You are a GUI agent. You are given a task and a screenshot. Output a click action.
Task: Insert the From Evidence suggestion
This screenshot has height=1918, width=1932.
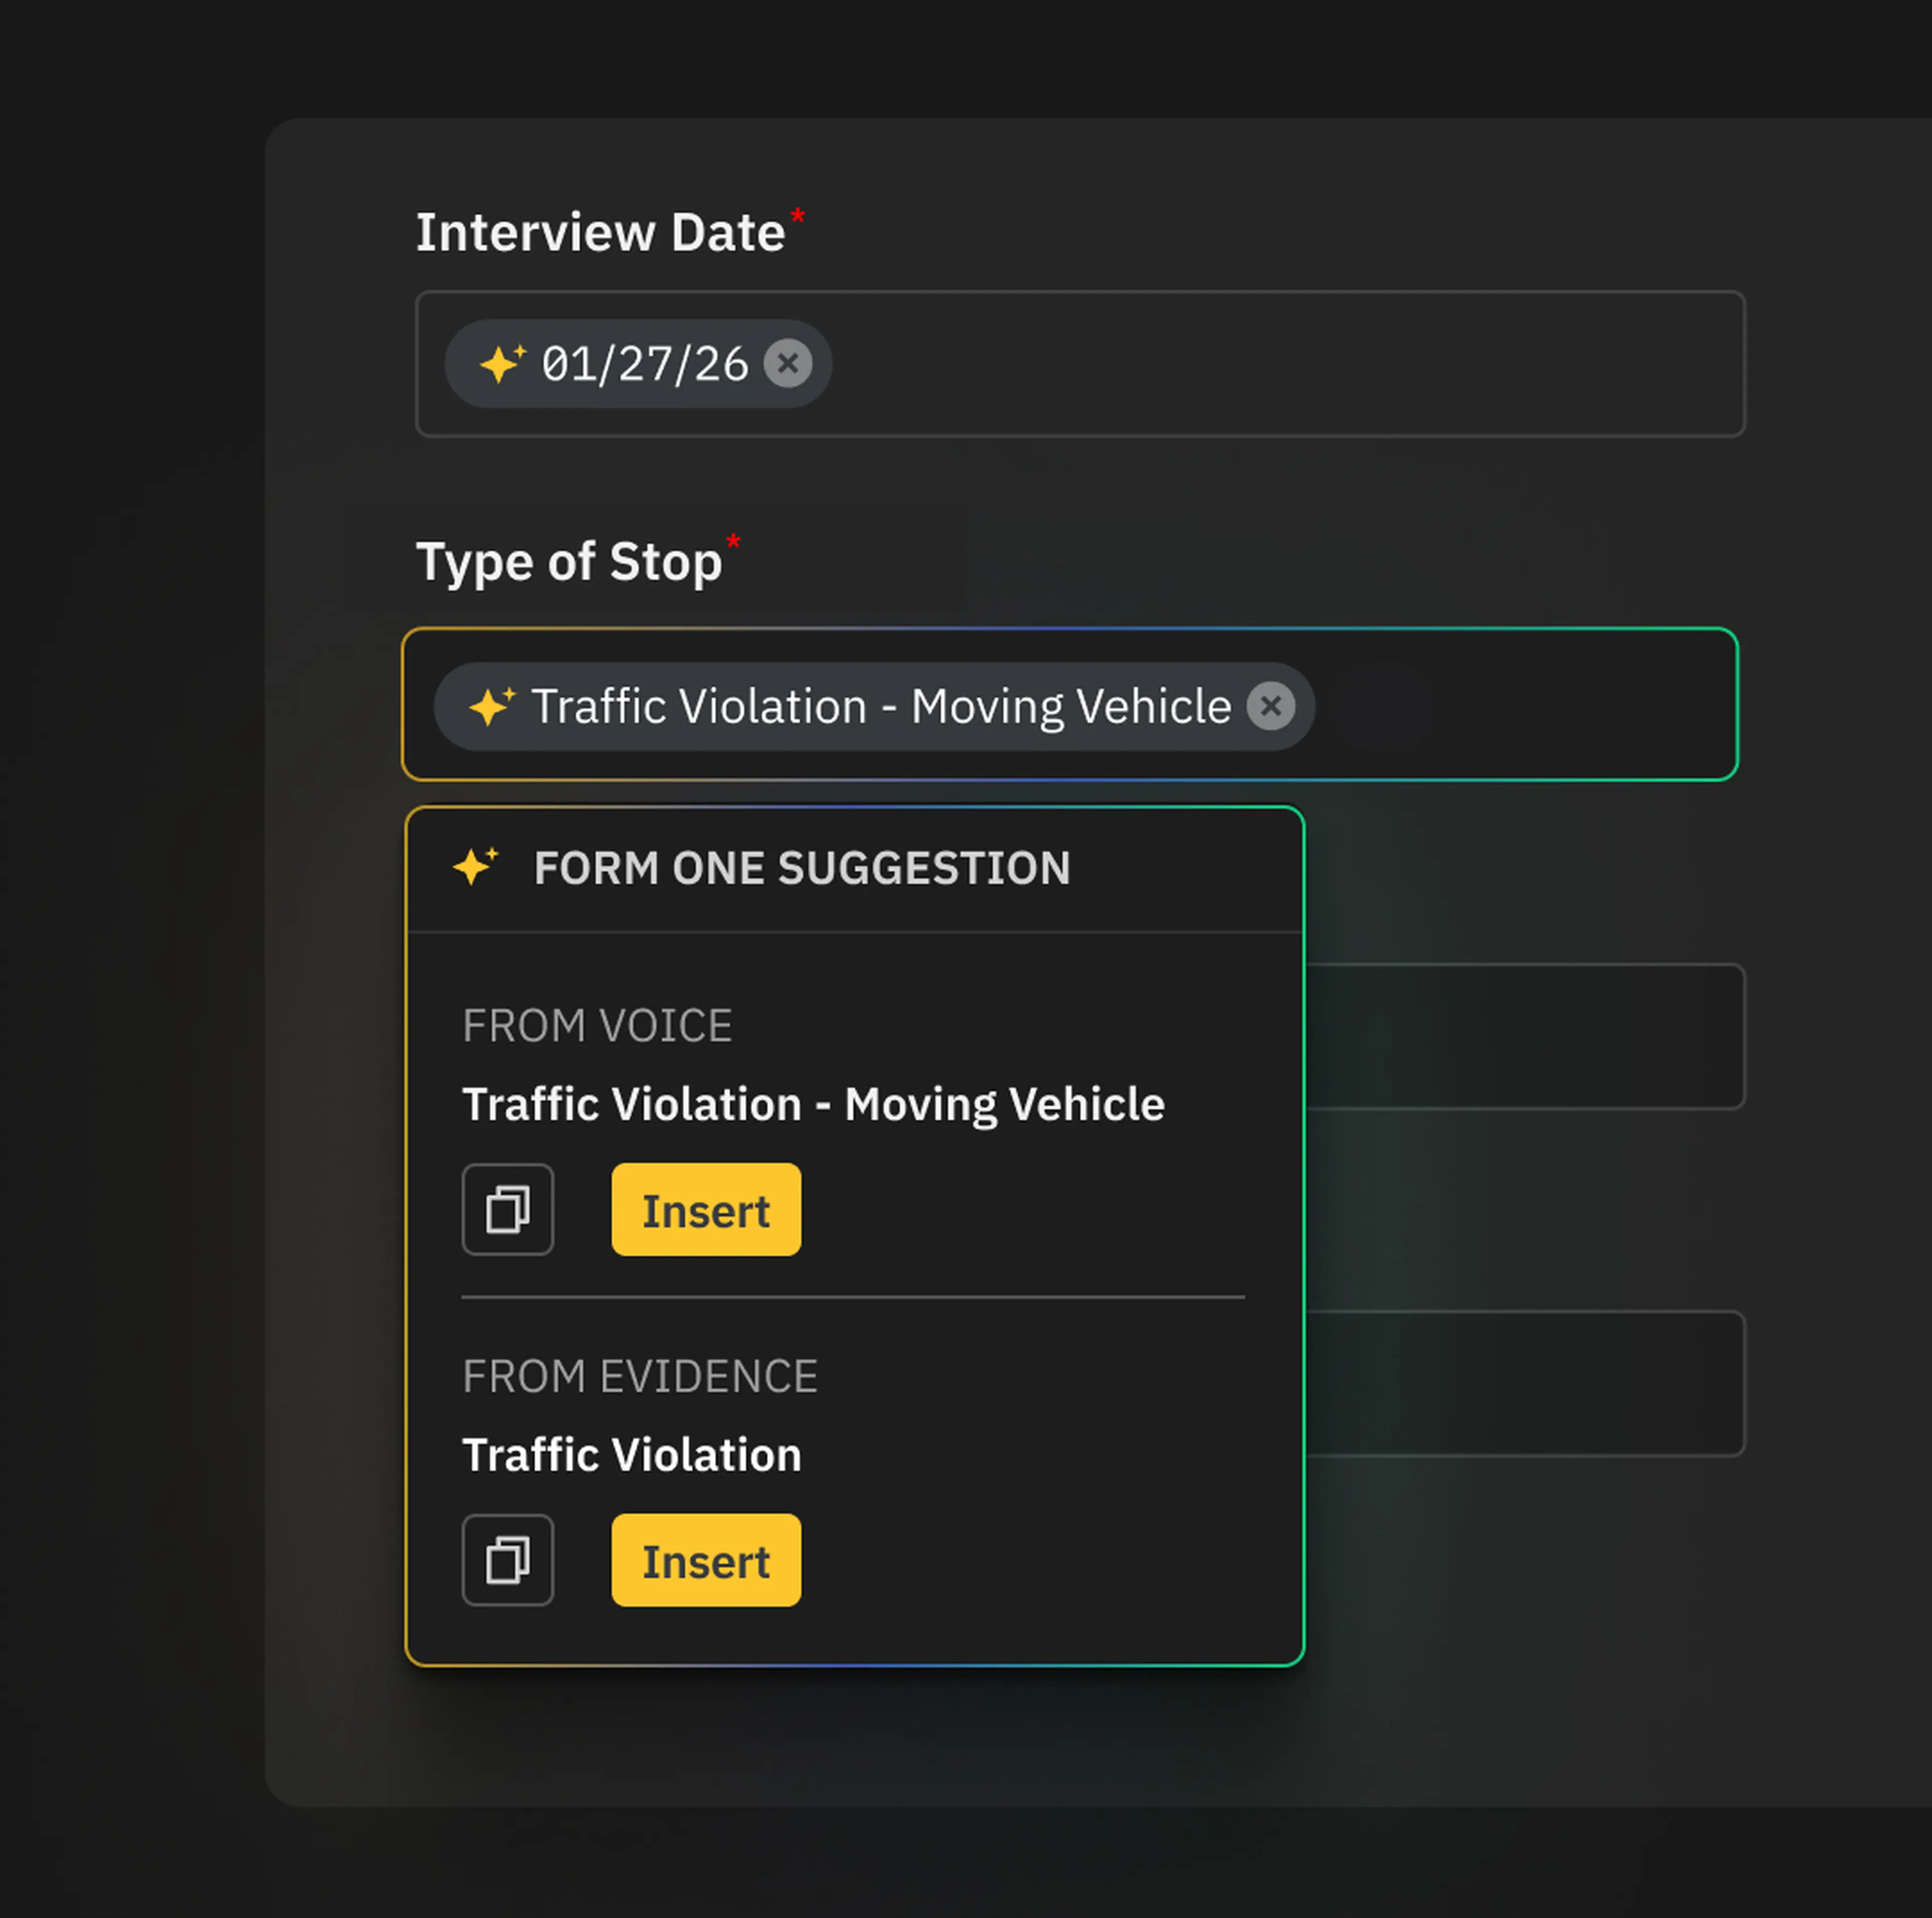[x=706, y=1560]
